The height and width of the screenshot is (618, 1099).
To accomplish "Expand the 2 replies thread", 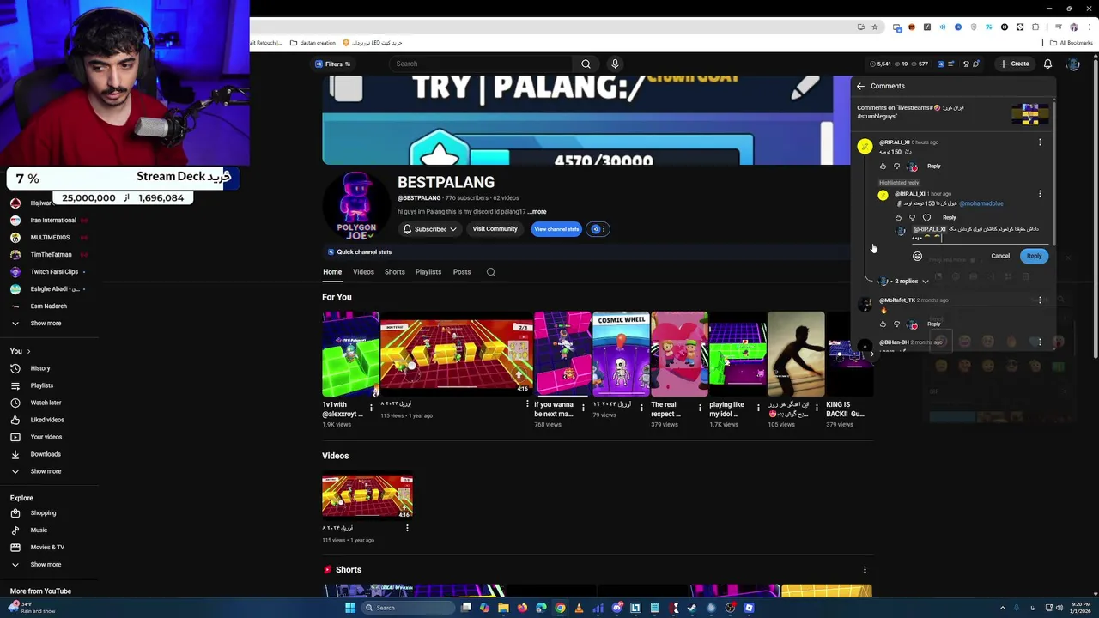I will [x=904, y=282].
